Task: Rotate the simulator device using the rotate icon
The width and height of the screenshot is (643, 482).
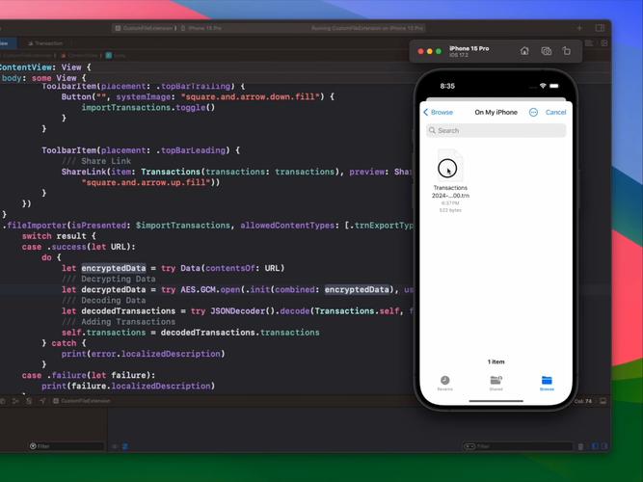Action: 567,51
